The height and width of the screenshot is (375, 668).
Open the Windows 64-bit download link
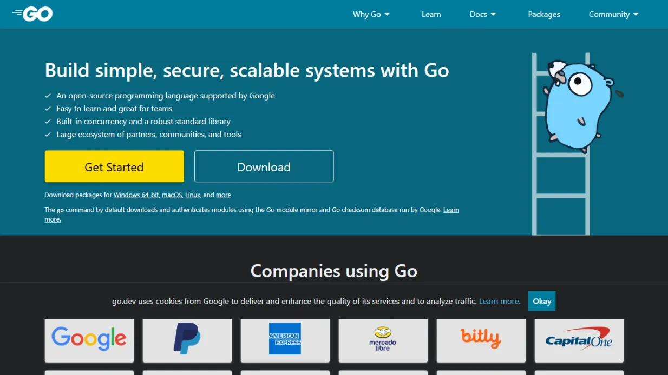(x=136, y=195)
